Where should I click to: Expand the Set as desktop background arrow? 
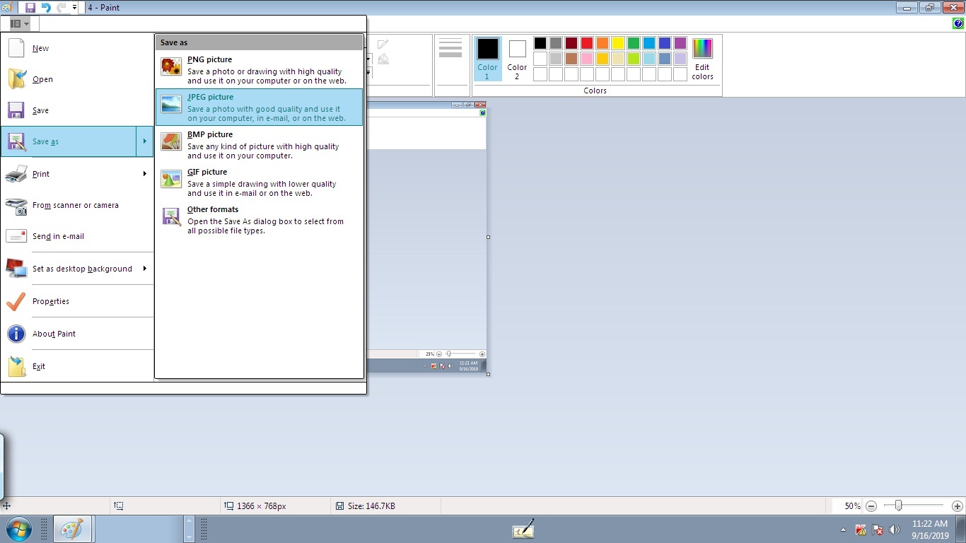tap(144, 269)
